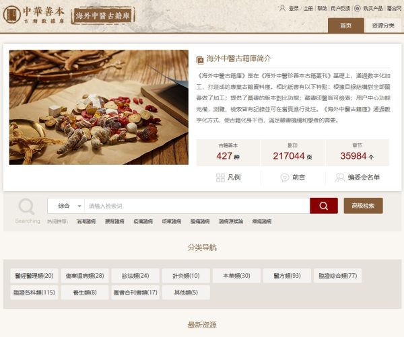
Task: Select the 首页 tab
Action: click(x=346, y=26)
